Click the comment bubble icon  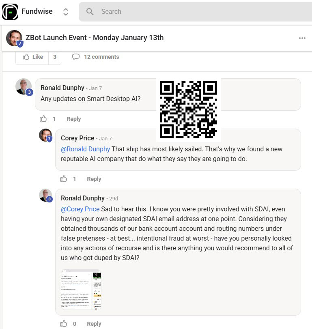(76, 57)
